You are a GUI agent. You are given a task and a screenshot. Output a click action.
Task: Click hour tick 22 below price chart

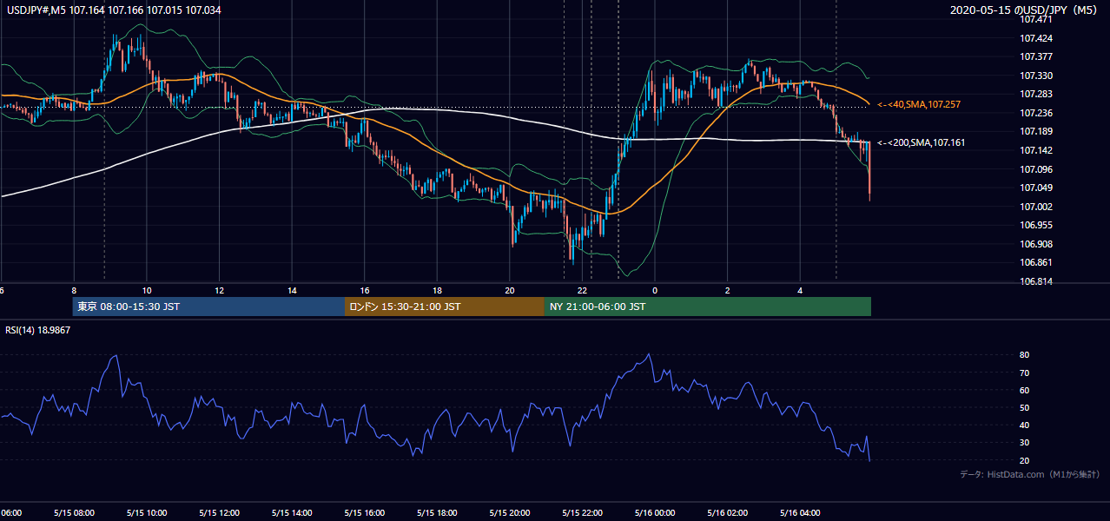583,291
